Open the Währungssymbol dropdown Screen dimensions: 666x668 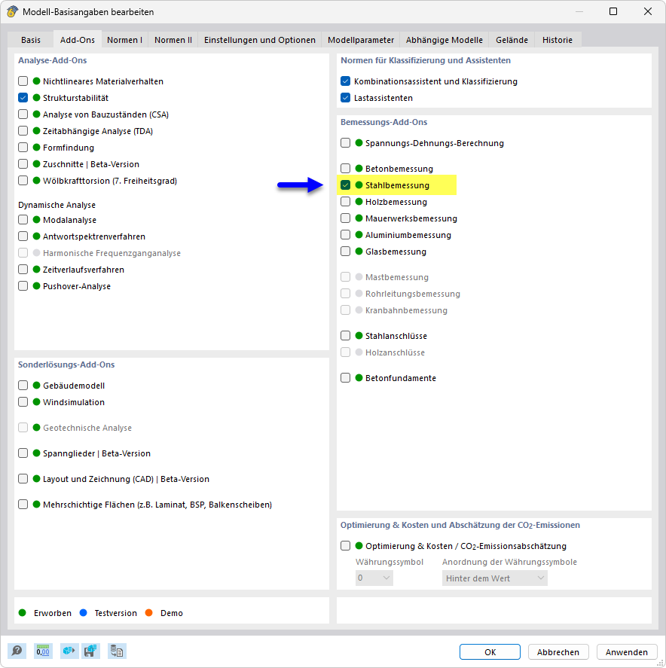[374, 577]
